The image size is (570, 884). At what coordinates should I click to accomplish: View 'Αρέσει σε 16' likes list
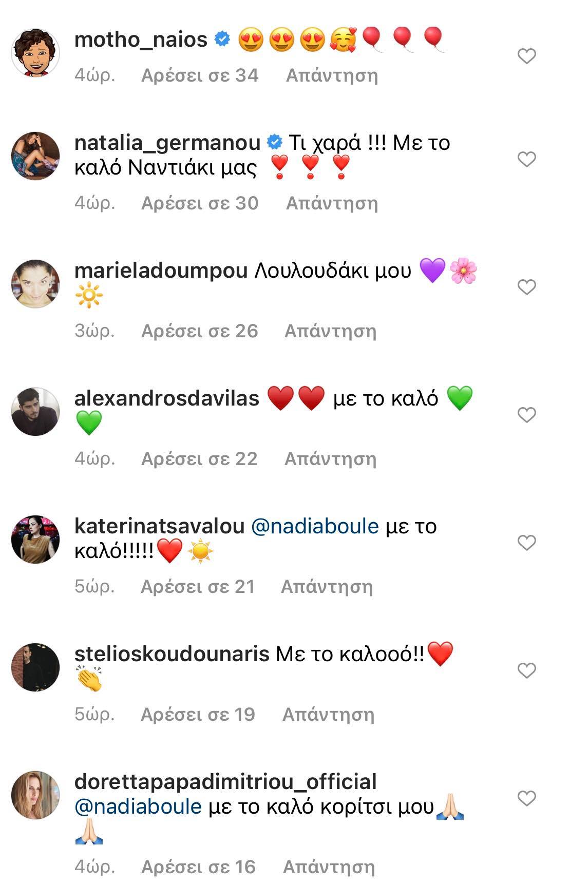(x=198, y=867)
